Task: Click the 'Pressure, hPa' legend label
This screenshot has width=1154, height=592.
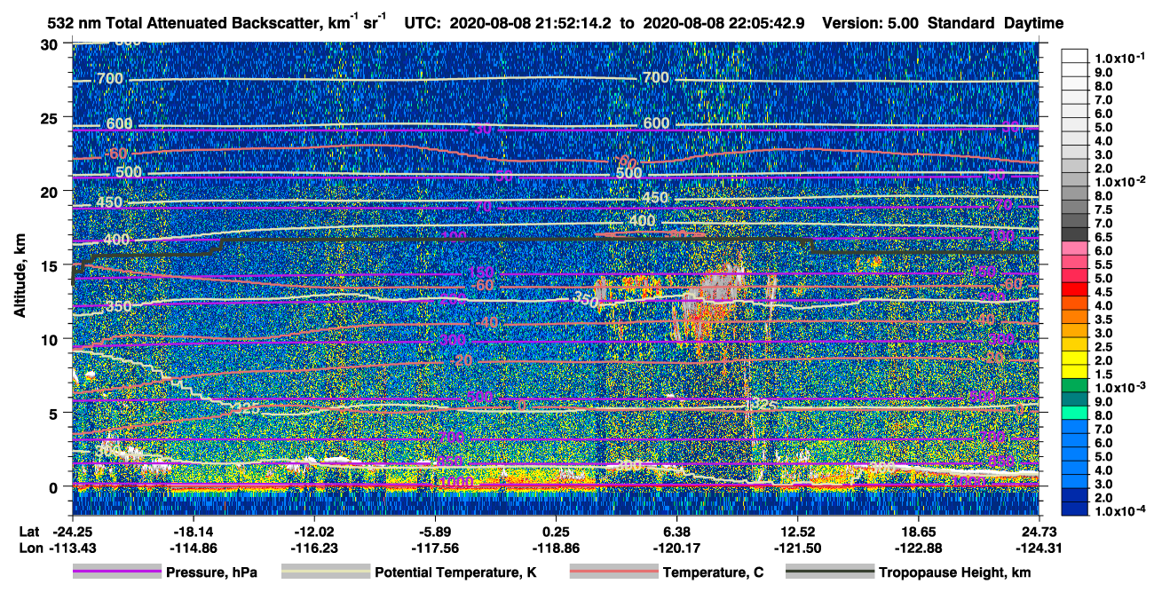Action: (x=211, y=573)
